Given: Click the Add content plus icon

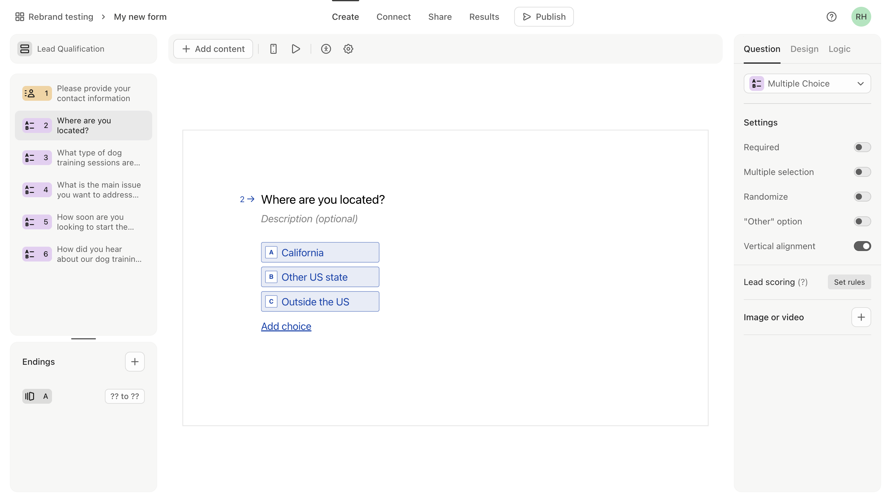Looking at the screenshot, I should tap(186, 49).
